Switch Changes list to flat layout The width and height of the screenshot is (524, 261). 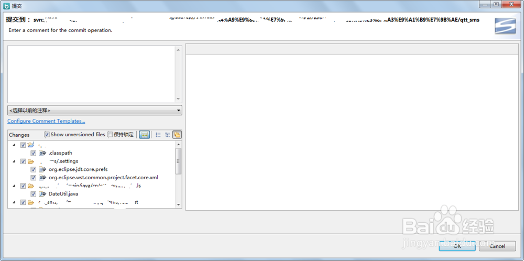coord(158,135)
